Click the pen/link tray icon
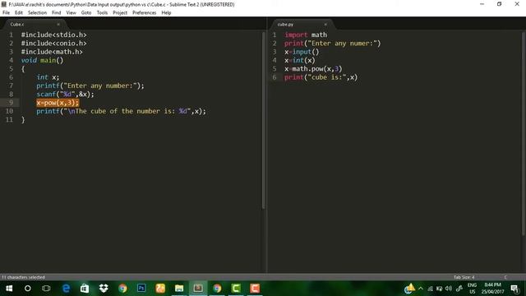 459,289
